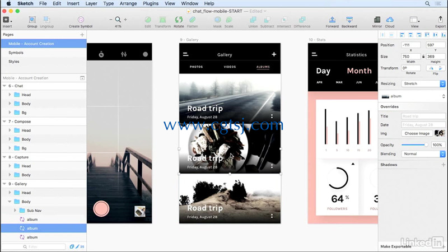The image size is (448, 252).
Task: Collapse the 8 - Capture artboard
Action: [4, 157]
